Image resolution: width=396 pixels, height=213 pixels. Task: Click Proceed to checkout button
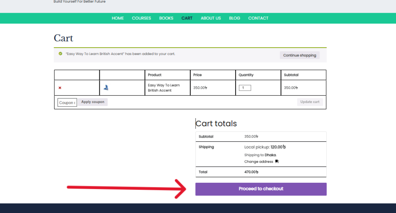pos(261,189)
